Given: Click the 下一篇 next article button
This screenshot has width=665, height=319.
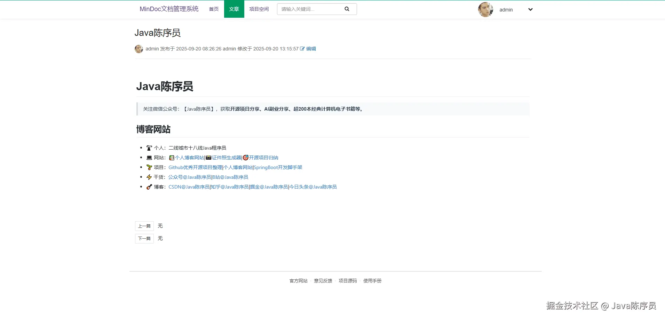Looking at the screenshot, I should (x=144, y=239).
